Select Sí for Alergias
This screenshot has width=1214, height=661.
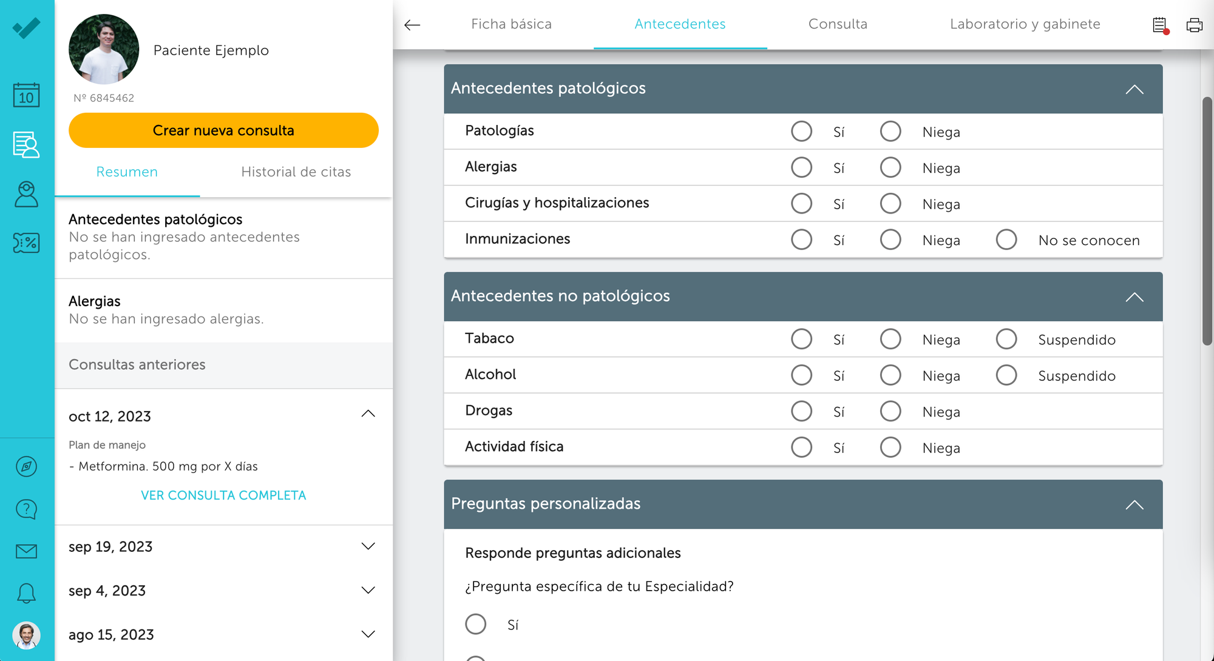(801, 167)
